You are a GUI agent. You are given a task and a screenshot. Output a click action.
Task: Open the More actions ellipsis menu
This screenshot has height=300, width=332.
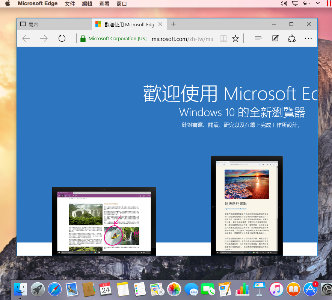pos(308,38)
